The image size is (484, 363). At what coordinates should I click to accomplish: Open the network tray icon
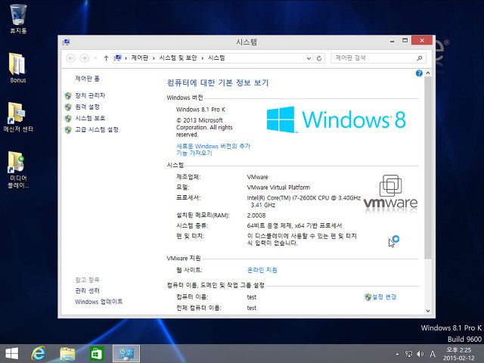[x=408, y=354]
